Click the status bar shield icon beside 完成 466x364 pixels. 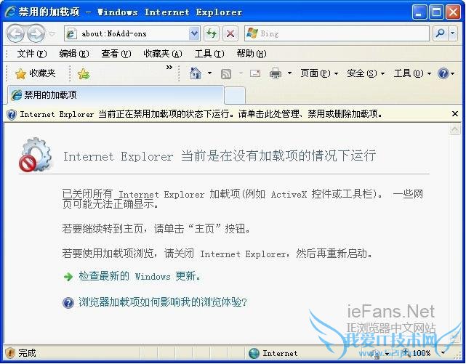click(x=10, y=353)
